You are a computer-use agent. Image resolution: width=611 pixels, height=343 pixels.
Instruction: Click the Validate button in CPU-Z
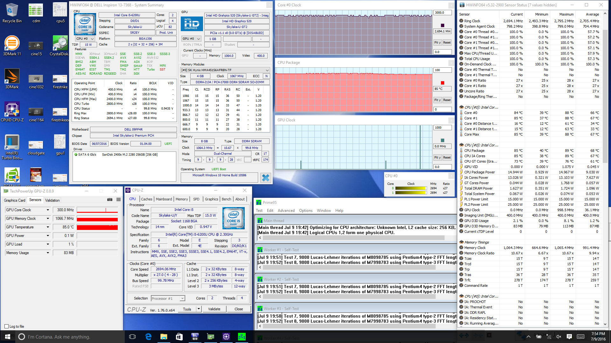214,309
